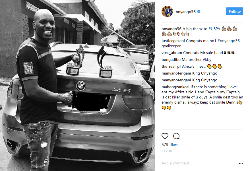View the 579 likes list
Image resolution: width=250 pixels, height=171 pixels.
(x=170, y=145)
